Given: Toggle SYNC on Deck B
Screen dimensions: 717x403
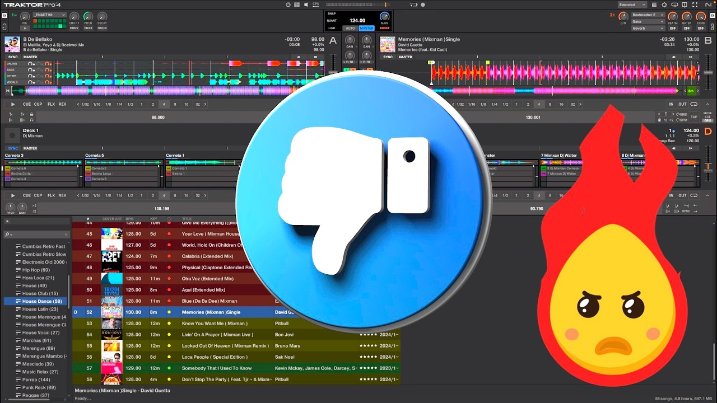Looking at the screenshot, I should (x=388, y=57).
